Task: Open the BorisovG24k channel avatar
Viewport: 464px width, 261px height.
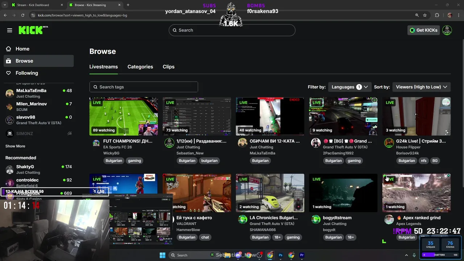Action: point(389,143)
